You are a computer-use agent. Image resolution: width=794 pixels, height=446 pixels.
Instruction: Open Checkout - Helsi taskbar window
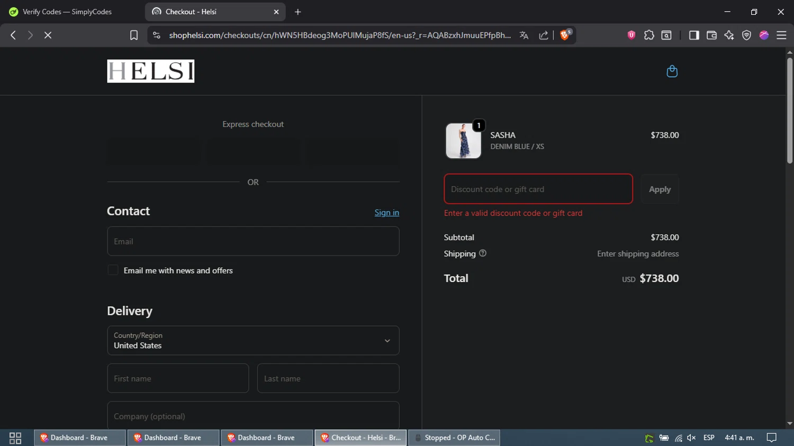tap(360, 438)
